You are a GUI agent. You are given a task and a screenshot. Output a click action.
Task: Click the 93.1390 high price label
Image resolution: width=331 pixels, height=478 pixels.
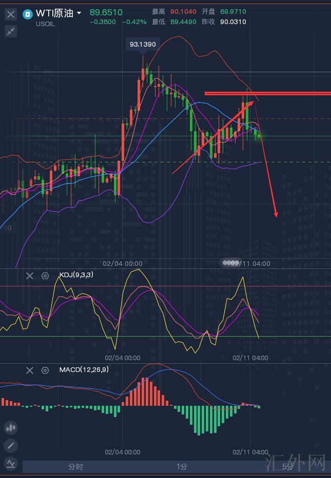[143, 45]
